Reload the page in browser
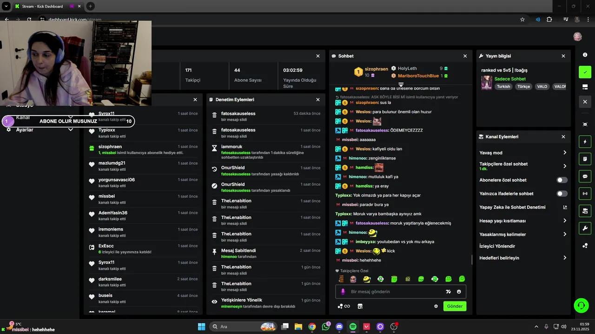 point(29,19)
